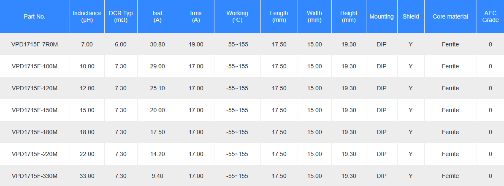Sort by the Part No. column header
This screenshot has height=186, width=504.
(35, 16)
